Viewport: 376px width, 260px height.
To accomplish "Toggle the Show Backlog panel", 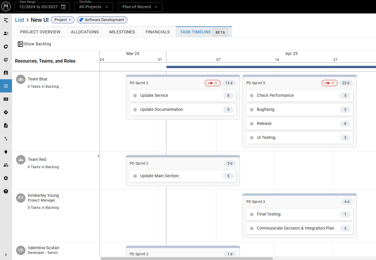I will [34, 44].
